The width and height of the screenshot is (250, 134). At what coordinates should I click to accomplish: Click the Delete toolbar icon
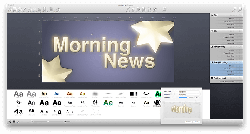tap(155, 10)
